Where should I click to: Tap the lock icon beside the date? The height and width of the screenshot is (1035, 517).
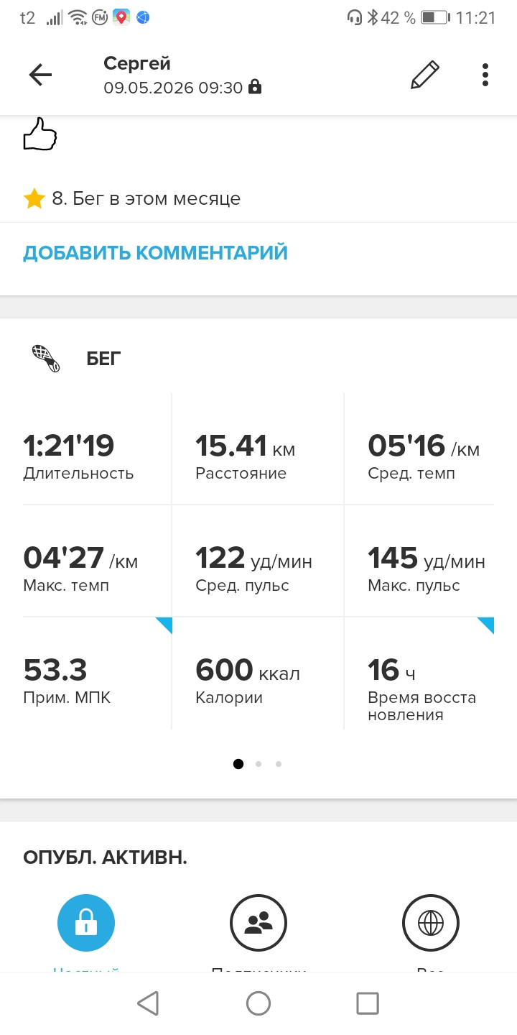click(254, 88)
